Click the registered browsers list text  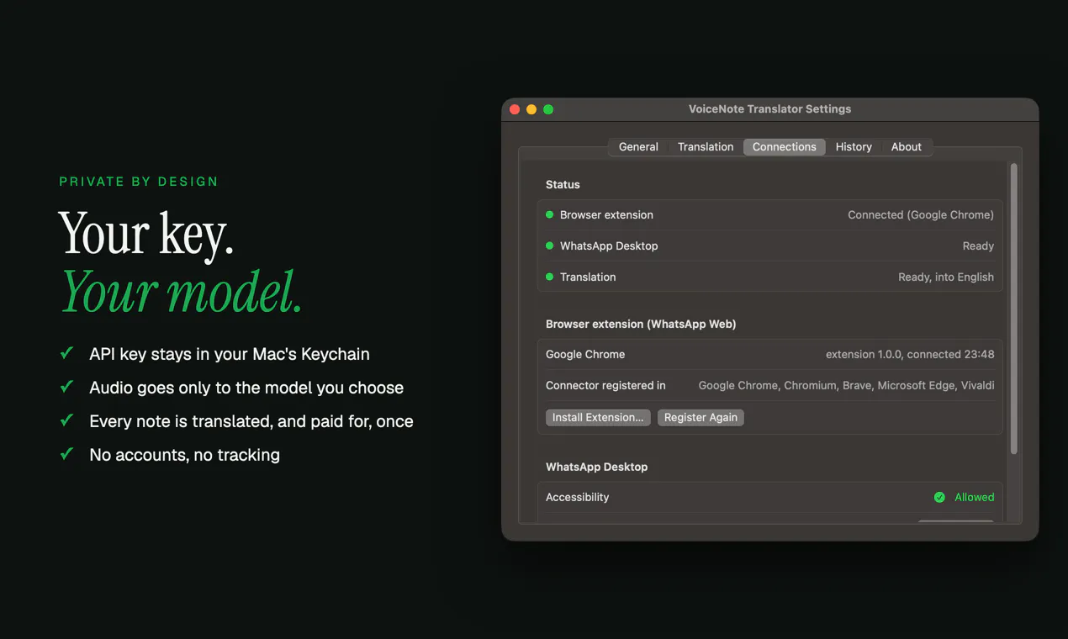pyautogui.click(x=847, y=385)
